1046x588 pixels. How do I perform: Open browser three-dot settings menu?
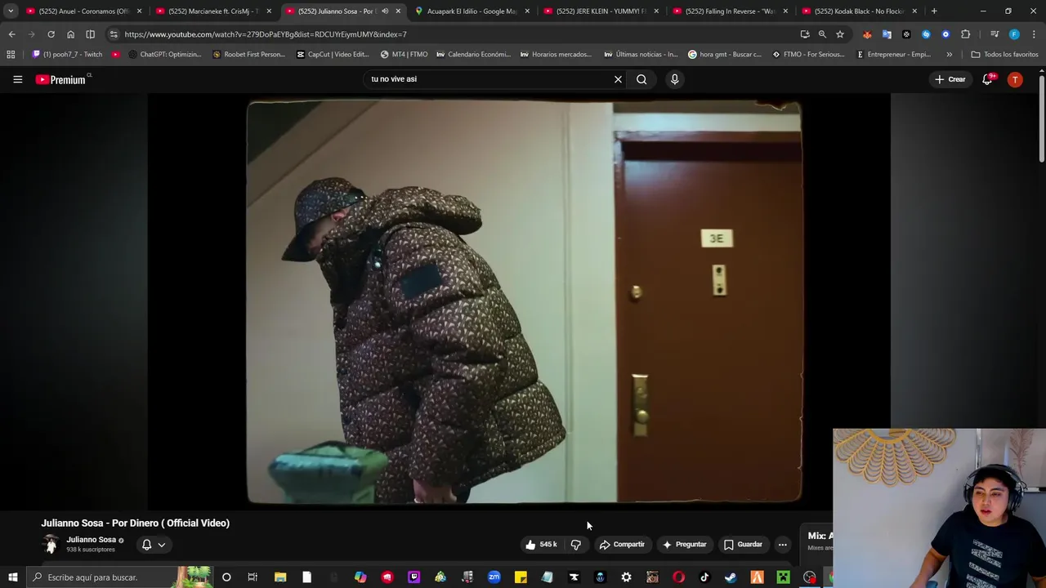pos(1034,34)
